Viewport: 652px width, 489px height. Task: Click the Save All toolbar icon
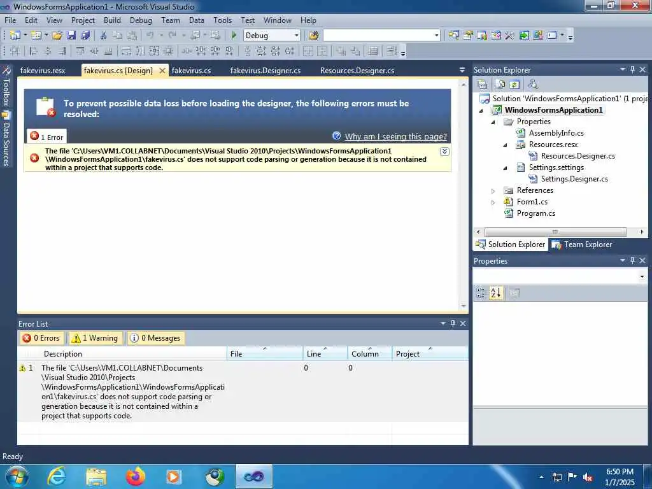tap(85, 36)
